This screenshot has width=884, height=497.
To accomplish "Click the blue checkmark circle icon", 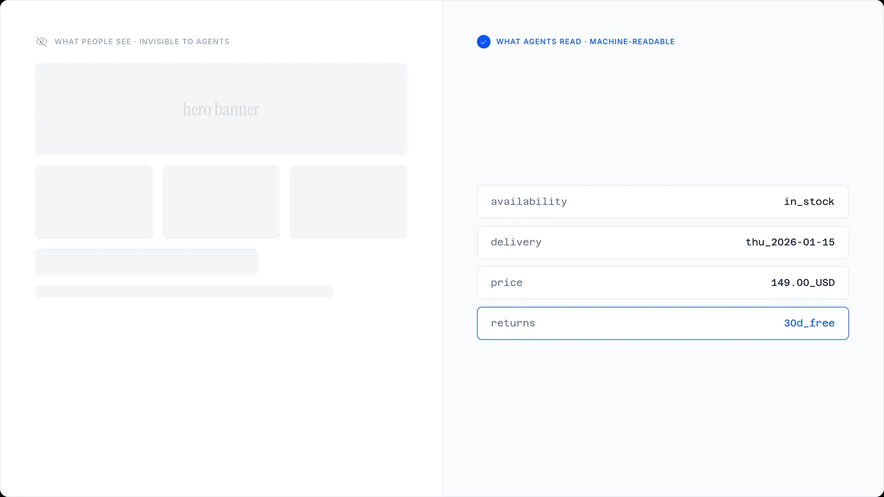I will [x=484, y=42].
